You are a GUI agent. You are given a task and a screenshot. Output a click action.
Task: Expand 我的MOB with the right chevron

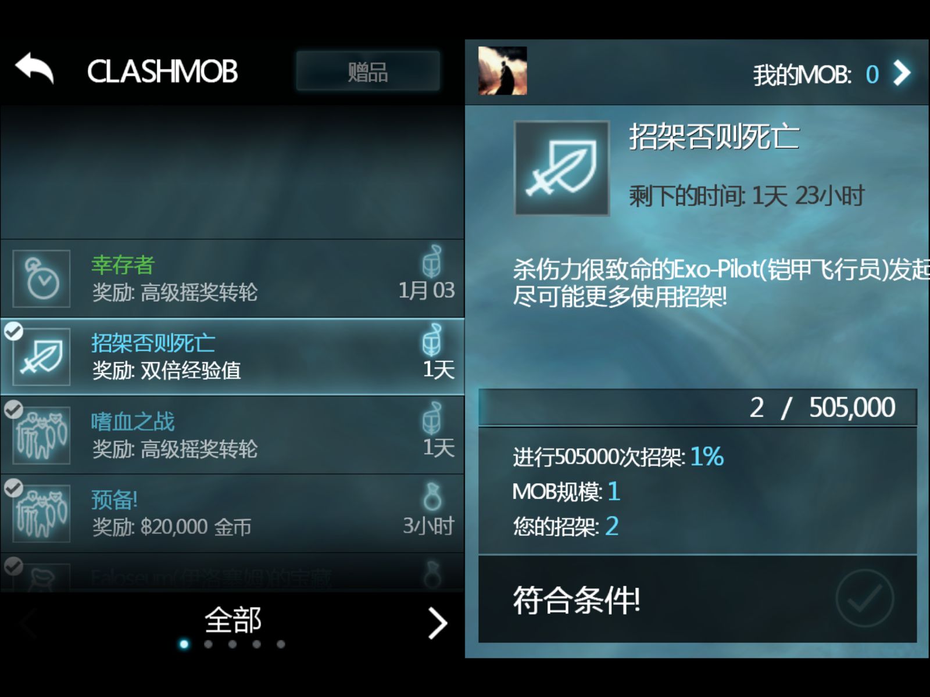pyautogui.click(x=902, y=73)
